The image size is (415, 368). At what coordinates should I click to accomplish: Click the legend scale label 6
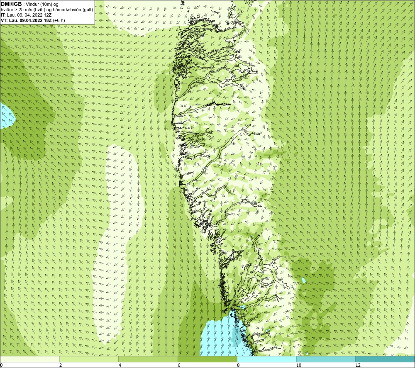(x=179, y=365)
